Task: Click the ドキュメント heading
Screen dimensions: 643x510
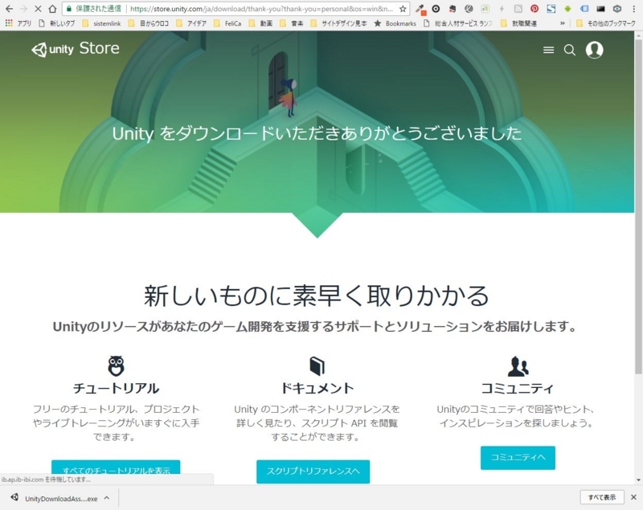Action: click(317, 388)
